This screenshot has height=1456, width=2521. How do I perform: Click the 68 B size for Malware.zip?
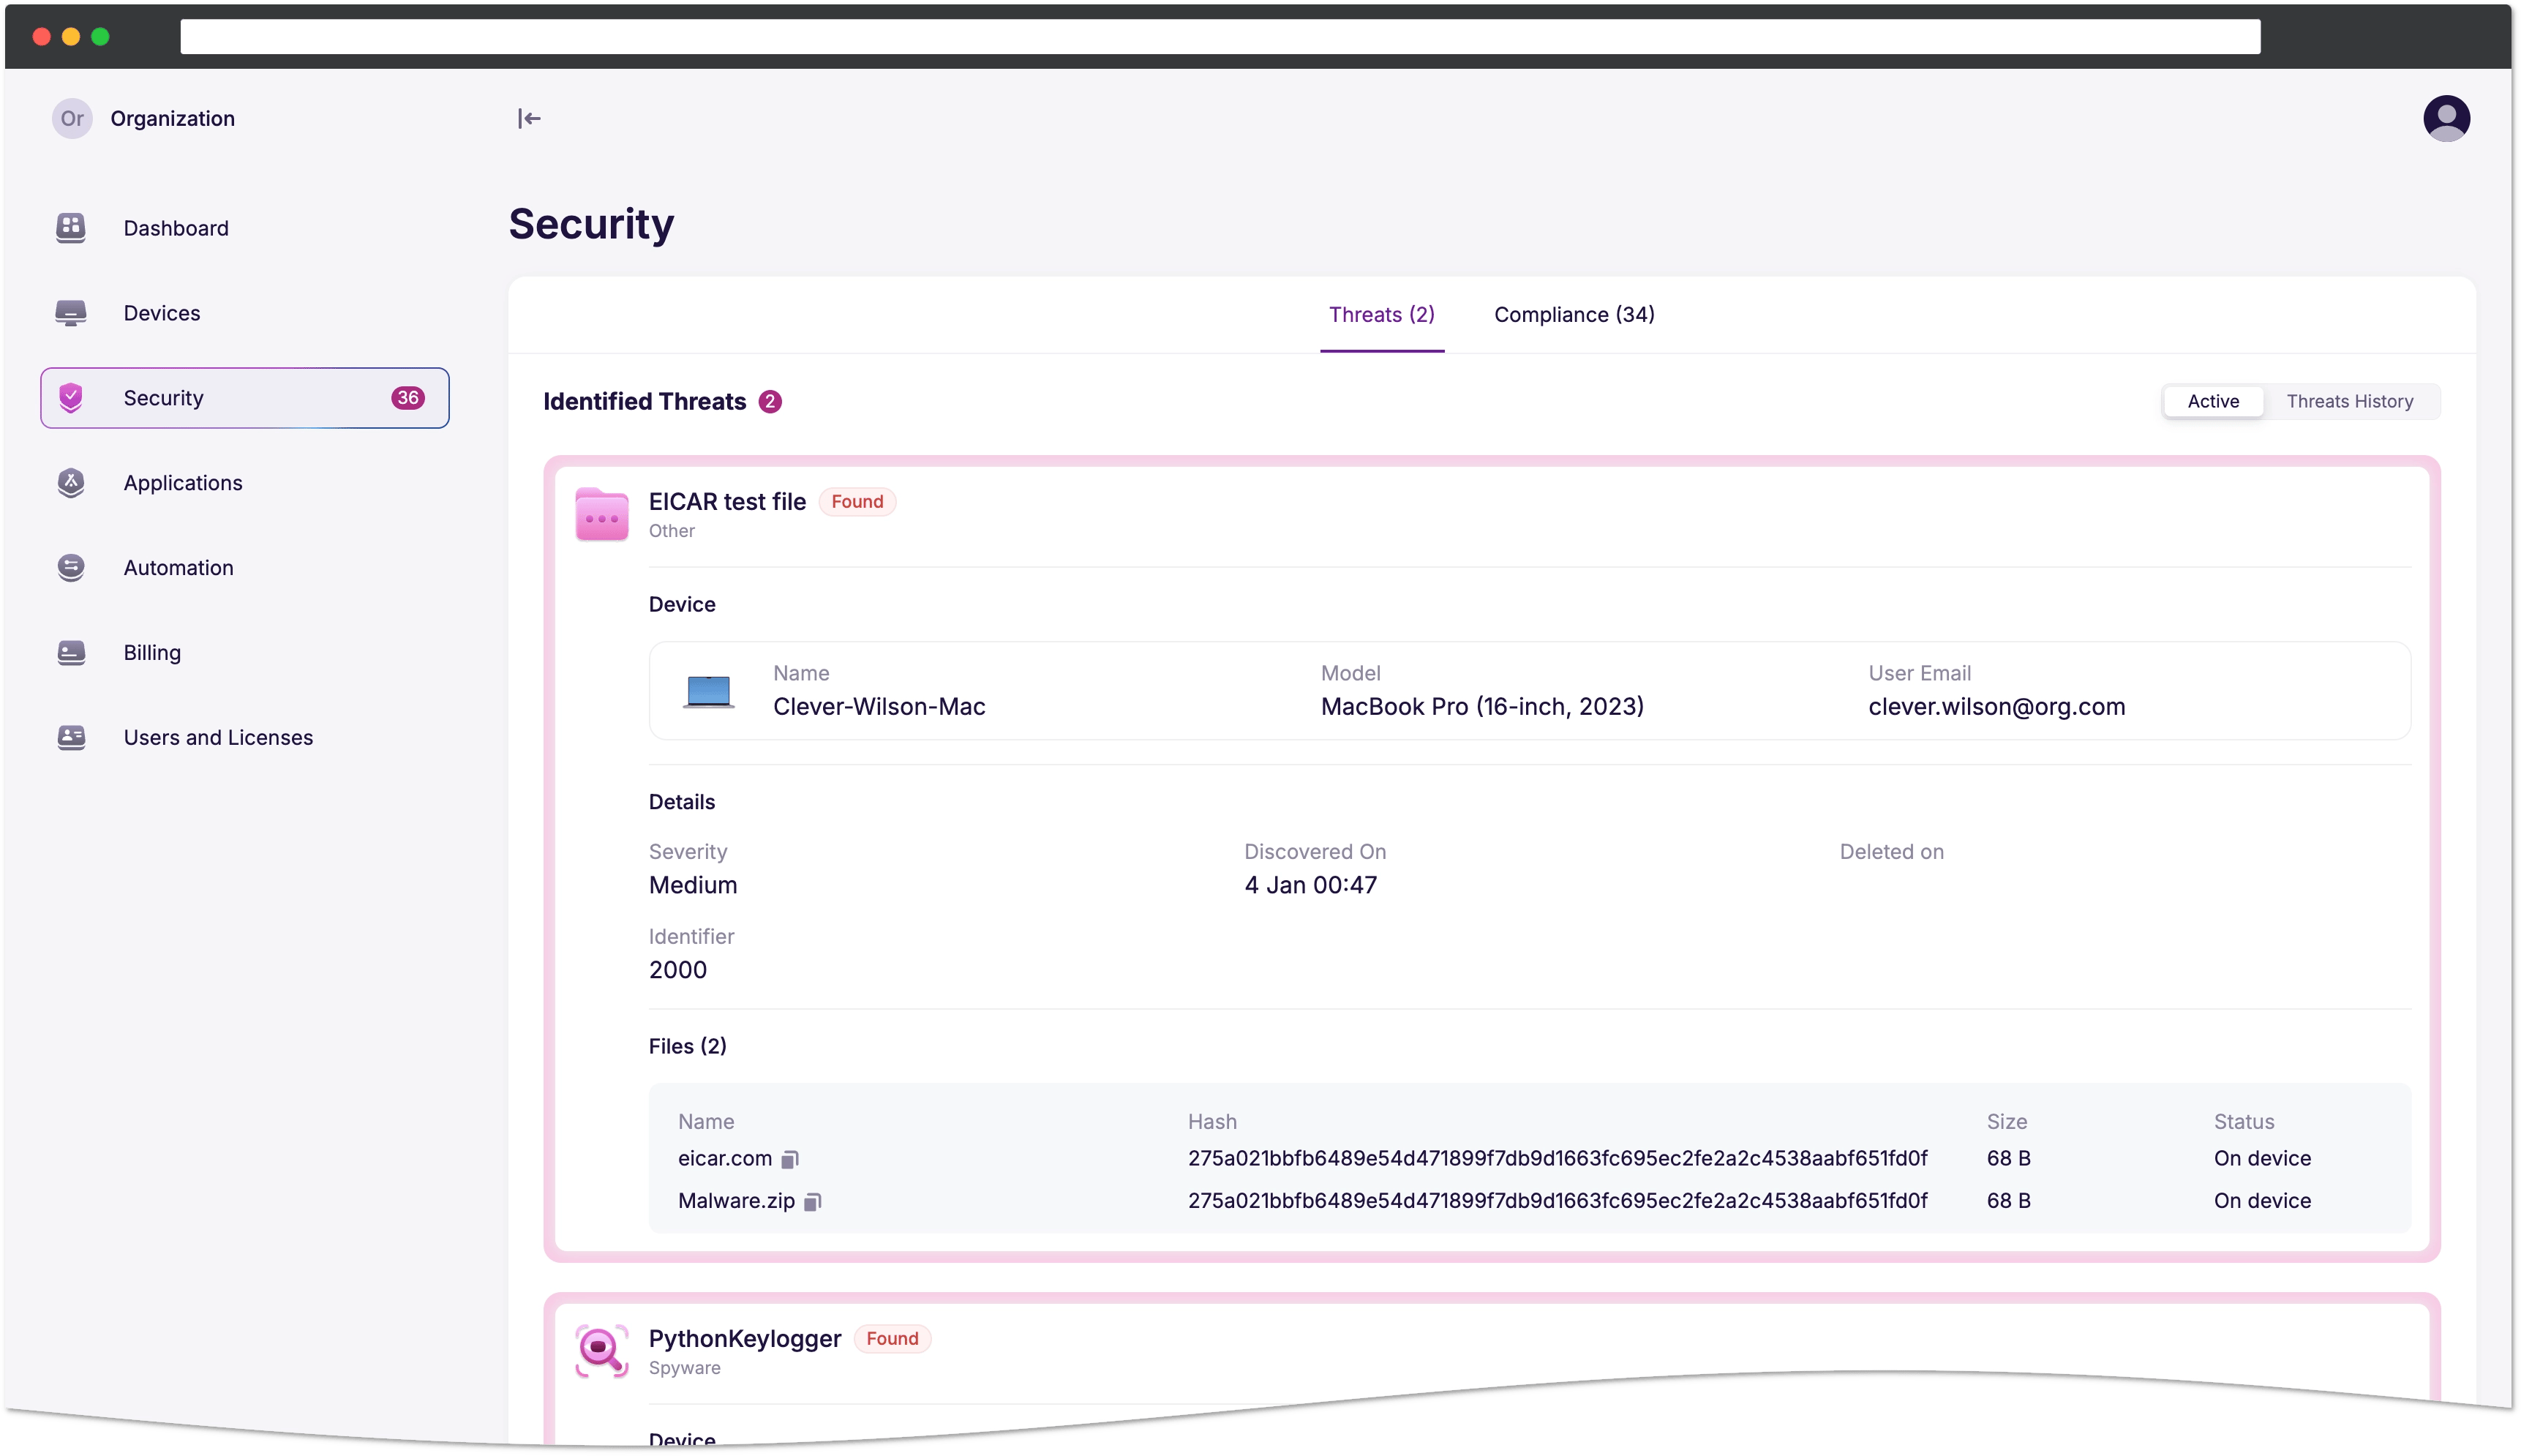click(2007, 1201)
